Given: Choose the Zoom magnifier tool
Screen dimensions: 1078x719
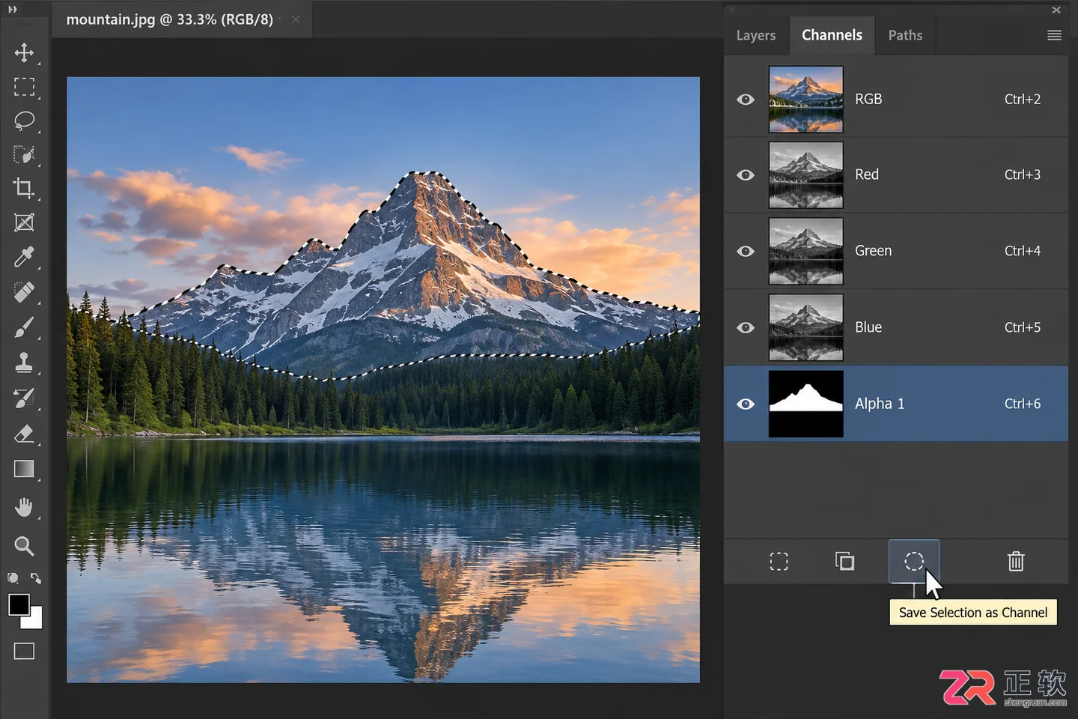Looking at the screenshot, I should pos(24,546).
